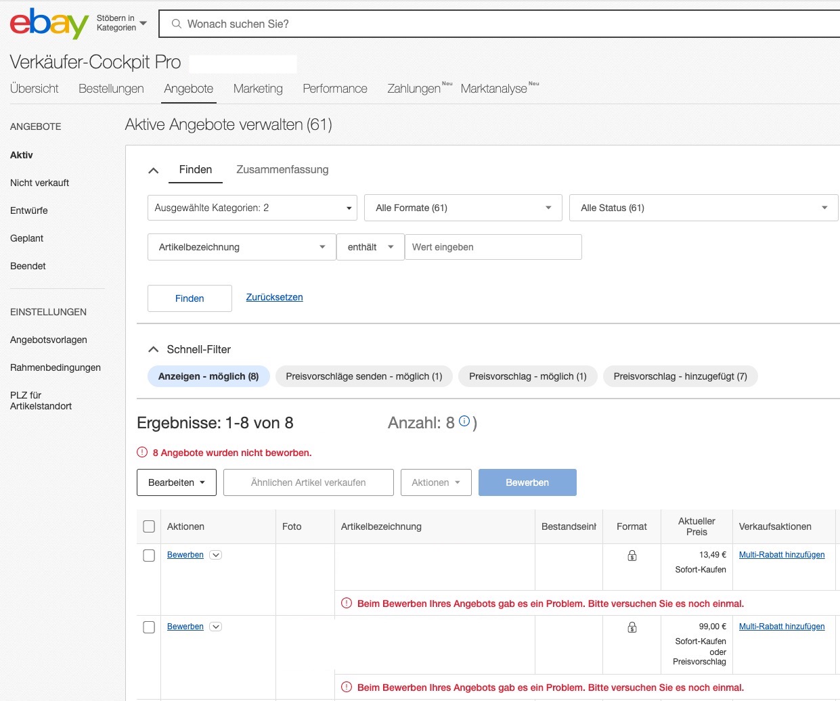Click 'Multi-Rabatt hinzufügen' in the 13,49 € row

tap(782, 555)
